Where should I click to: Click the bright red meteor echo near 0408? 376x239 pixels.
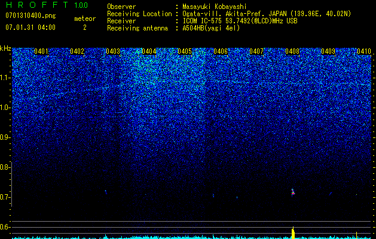pos(292,192)
